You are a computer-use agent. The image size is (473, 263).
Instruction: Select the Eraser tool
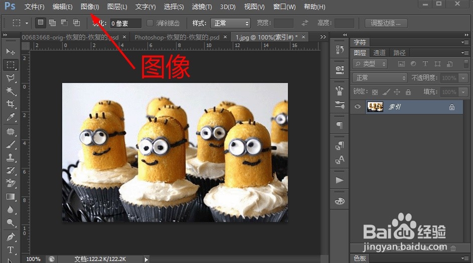tap(11, 183)
